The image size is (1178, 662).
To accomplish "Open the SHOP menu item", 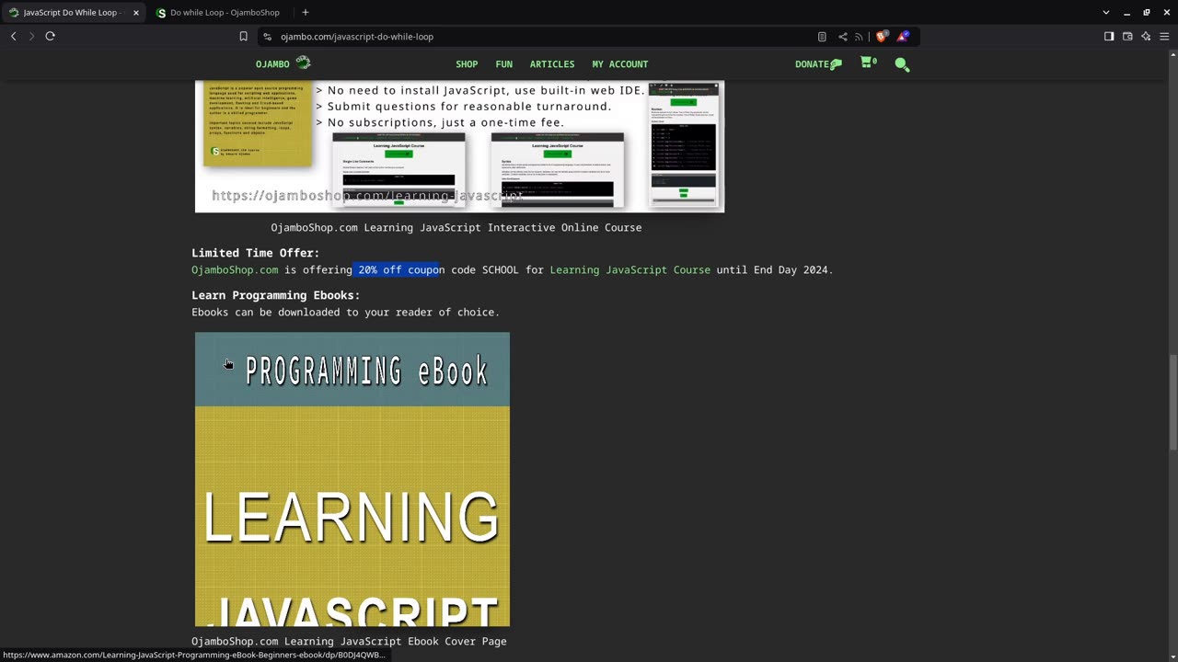I will (x=467, y=64).
